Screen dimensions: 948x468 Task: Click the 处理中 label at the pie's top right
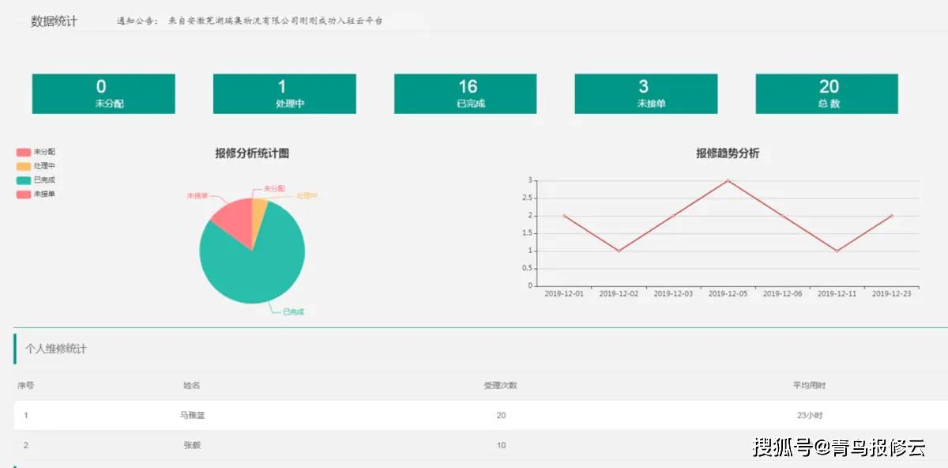tap(307, 196)
